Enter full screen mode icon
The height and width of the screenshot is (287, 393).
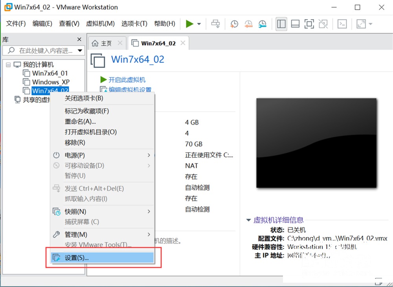[309, 24]
